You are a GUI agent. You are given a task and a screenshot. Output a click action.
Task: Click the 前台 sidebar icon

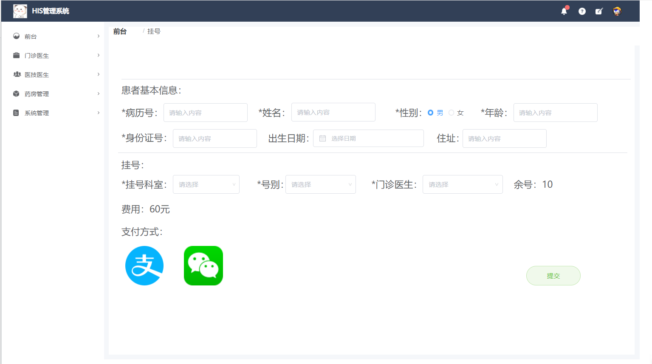point(16,36)
